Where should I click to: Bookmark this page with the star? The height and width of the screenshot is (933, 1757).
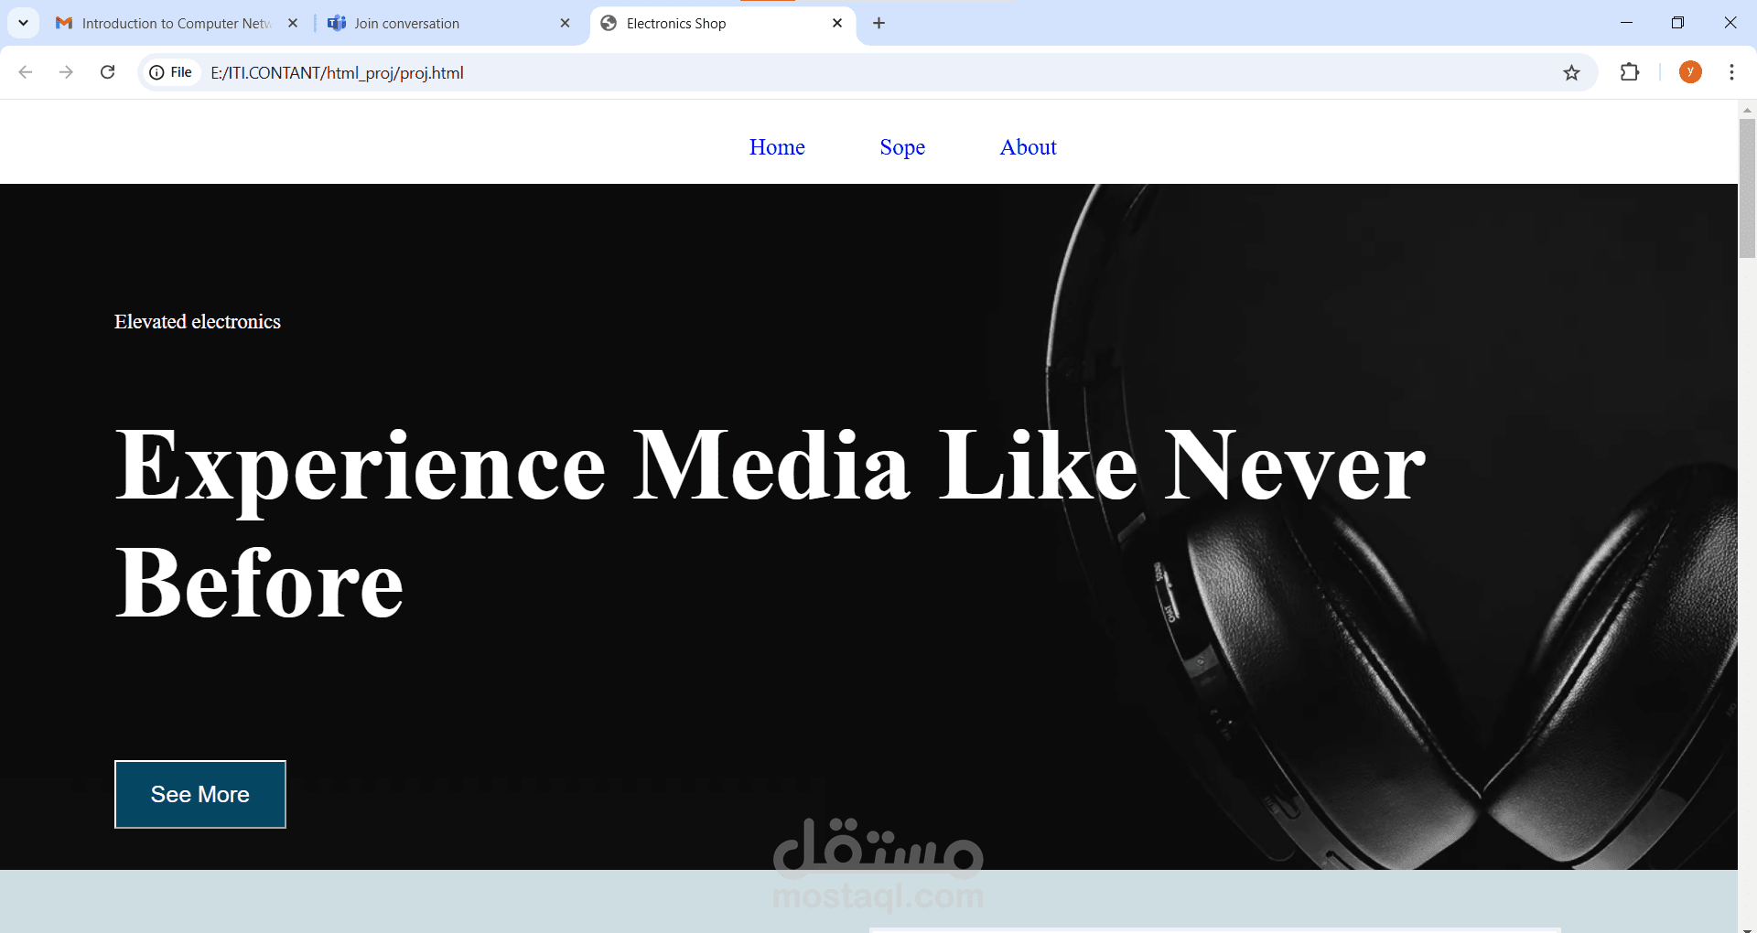coord(1571,72)
